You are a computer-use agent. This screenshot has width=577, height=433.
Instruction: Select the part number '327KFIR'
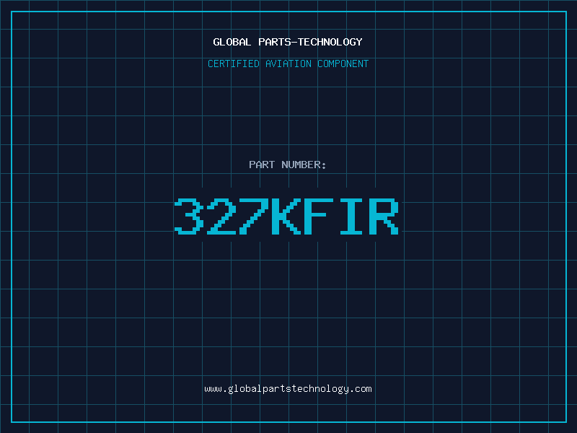click(286, 216)
